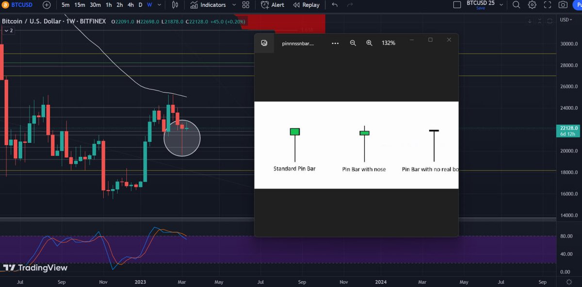This screenshot has width=582, height=287.
Task: Click the 80.00 oscillator scale value
Action: pos(566,236)
